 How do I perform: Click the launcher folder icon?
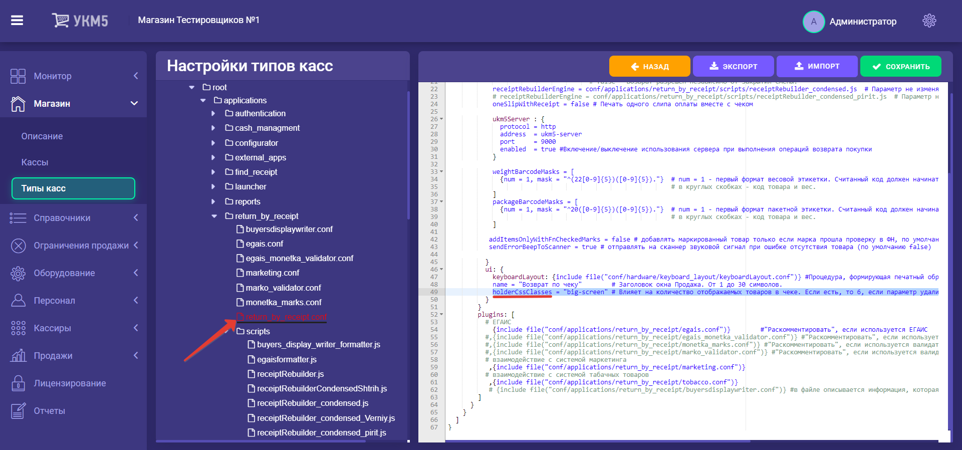click(229, 186)
